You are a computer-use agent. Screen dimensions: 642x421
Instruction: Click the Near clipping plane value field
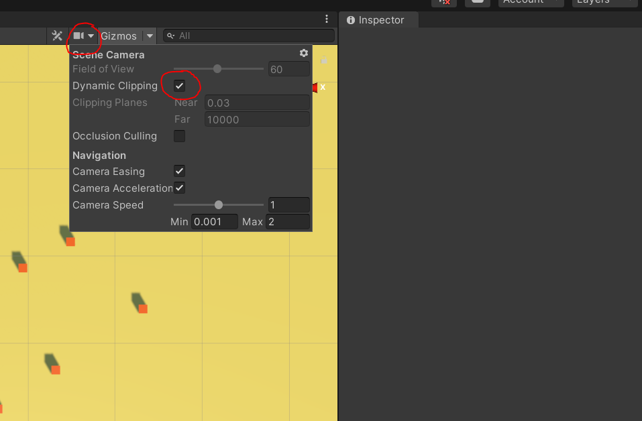[x=257, y=102]
